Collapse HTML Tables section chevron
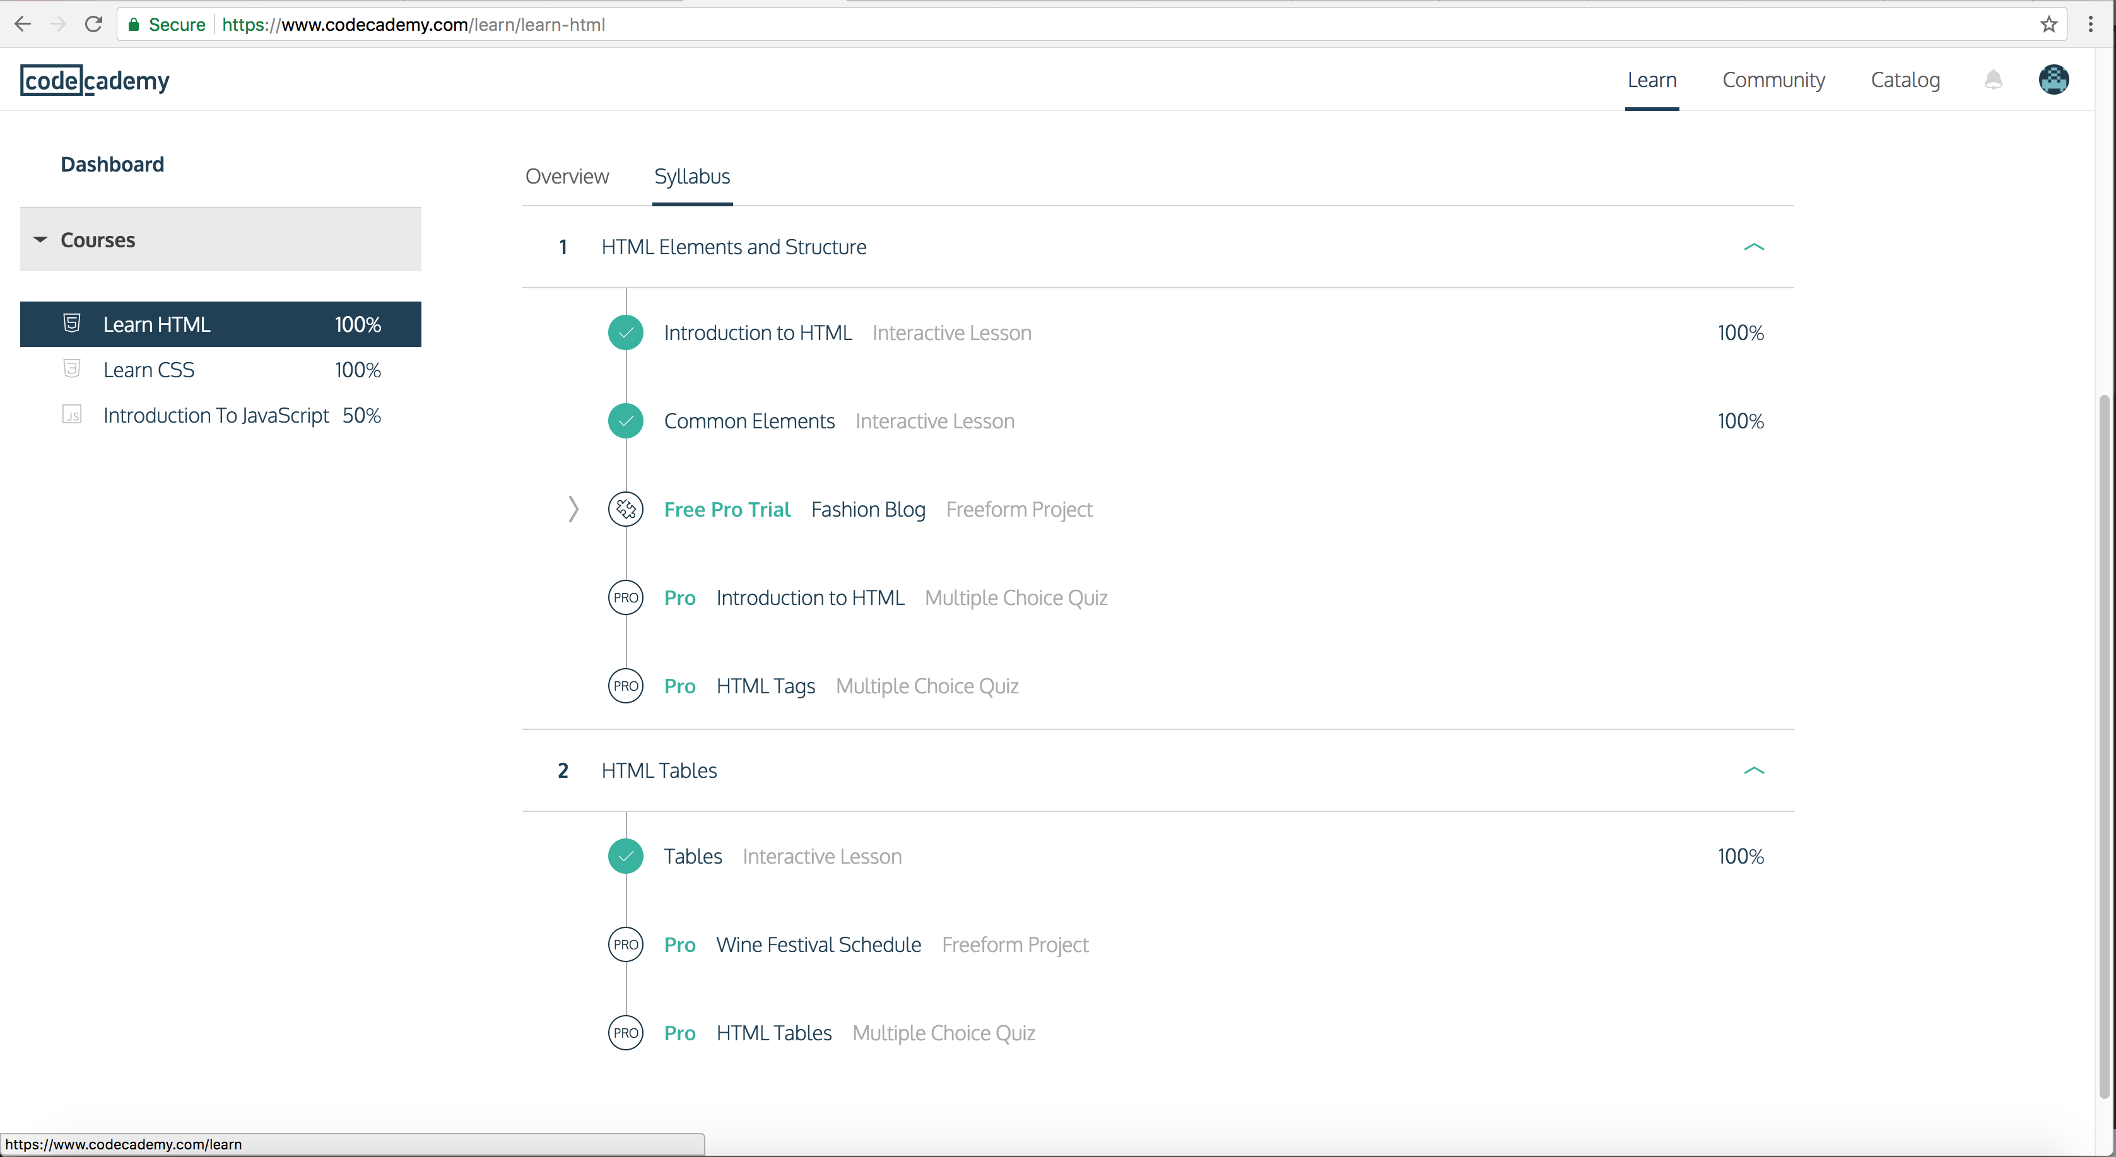 pos(1754,770)
